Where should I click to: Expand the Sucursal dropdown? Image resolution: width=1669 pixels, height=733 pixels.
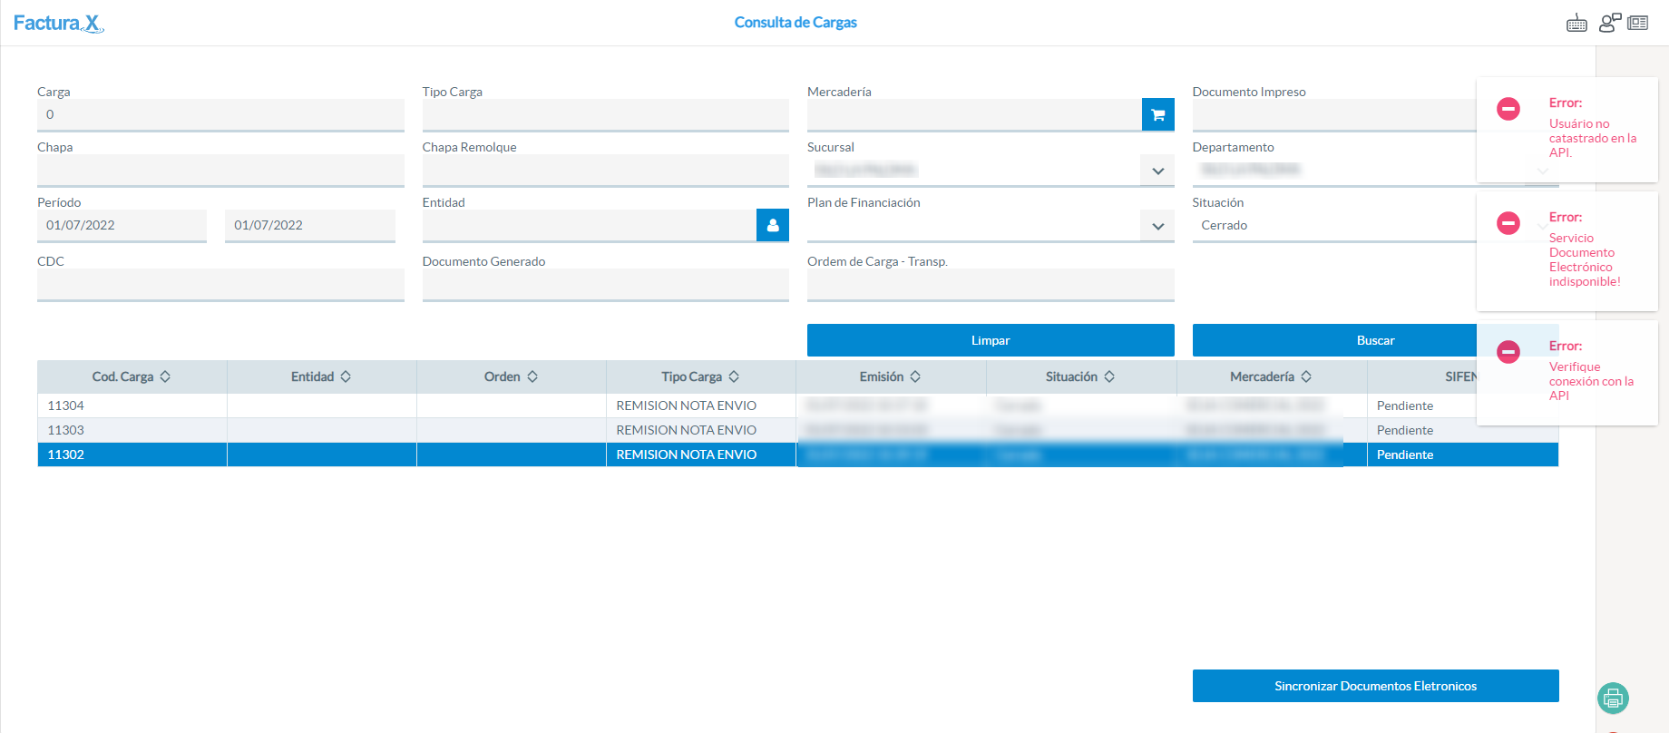click(1158, 171)
